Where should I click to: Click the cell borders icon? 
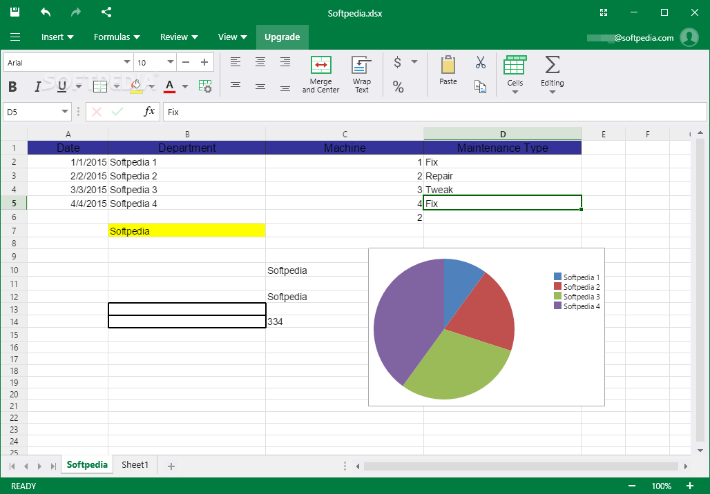(99, 86)
